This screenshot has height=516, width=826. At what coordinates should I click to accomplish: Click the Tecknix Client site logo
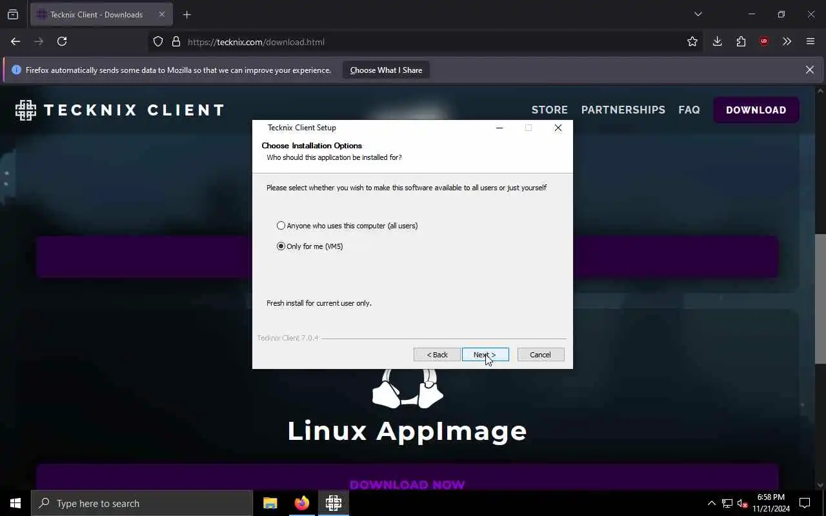click(120, 110)
